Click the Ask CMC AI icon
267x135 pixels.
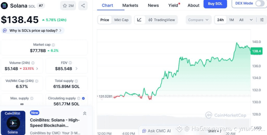coord(144,131)
